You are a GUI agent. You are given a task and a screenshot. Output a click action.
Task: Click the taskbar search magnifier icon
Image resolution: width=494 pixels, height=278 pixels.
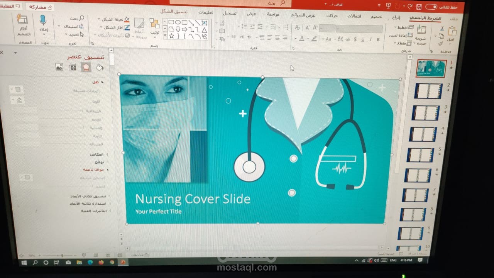pyautogui.click(x=35, y=262)
